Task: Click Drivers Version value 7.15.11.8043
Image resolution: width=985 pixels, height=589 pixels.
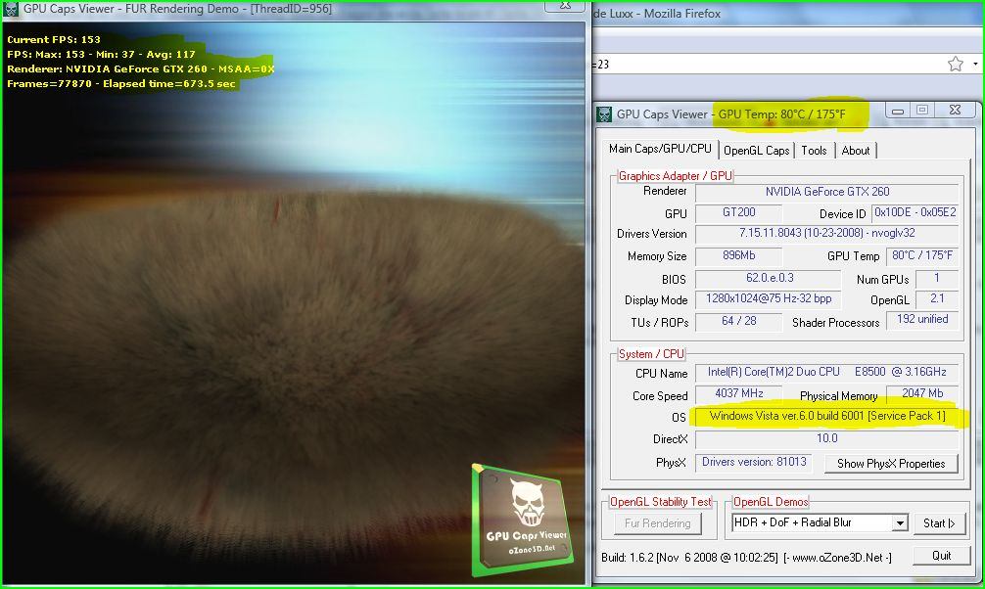Action: click(x=826, y=233)
